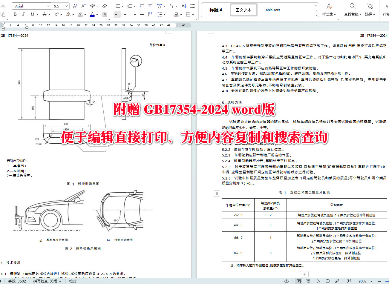Open borders dropdown arrow
389x284 pixels.
click(x=193, y=14)
